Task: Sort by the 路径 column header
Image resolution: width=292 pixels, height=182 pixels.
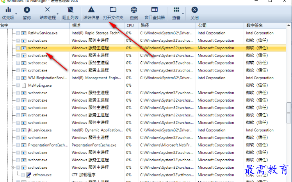Action: coord(167,25)
